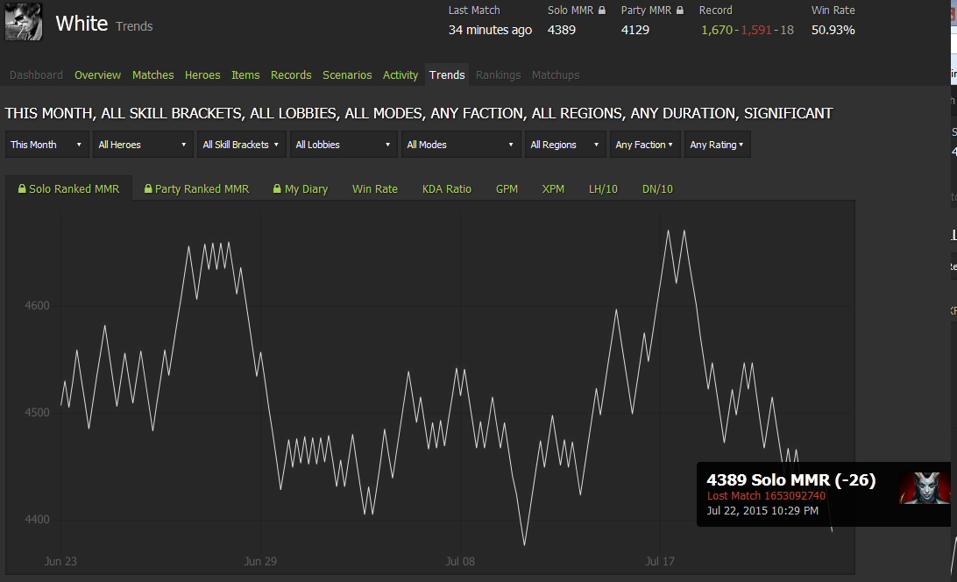Viewport: 957px width, 582px height.
Task: Expand the All Modes dropdown
Action: click(x=461, y=145)
